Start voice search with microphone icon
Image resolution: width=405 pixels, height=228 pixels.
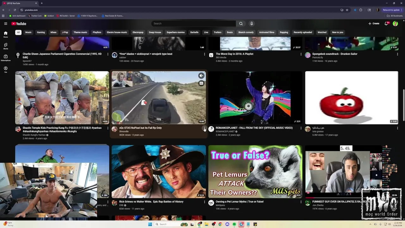click(x=252, y=23)
